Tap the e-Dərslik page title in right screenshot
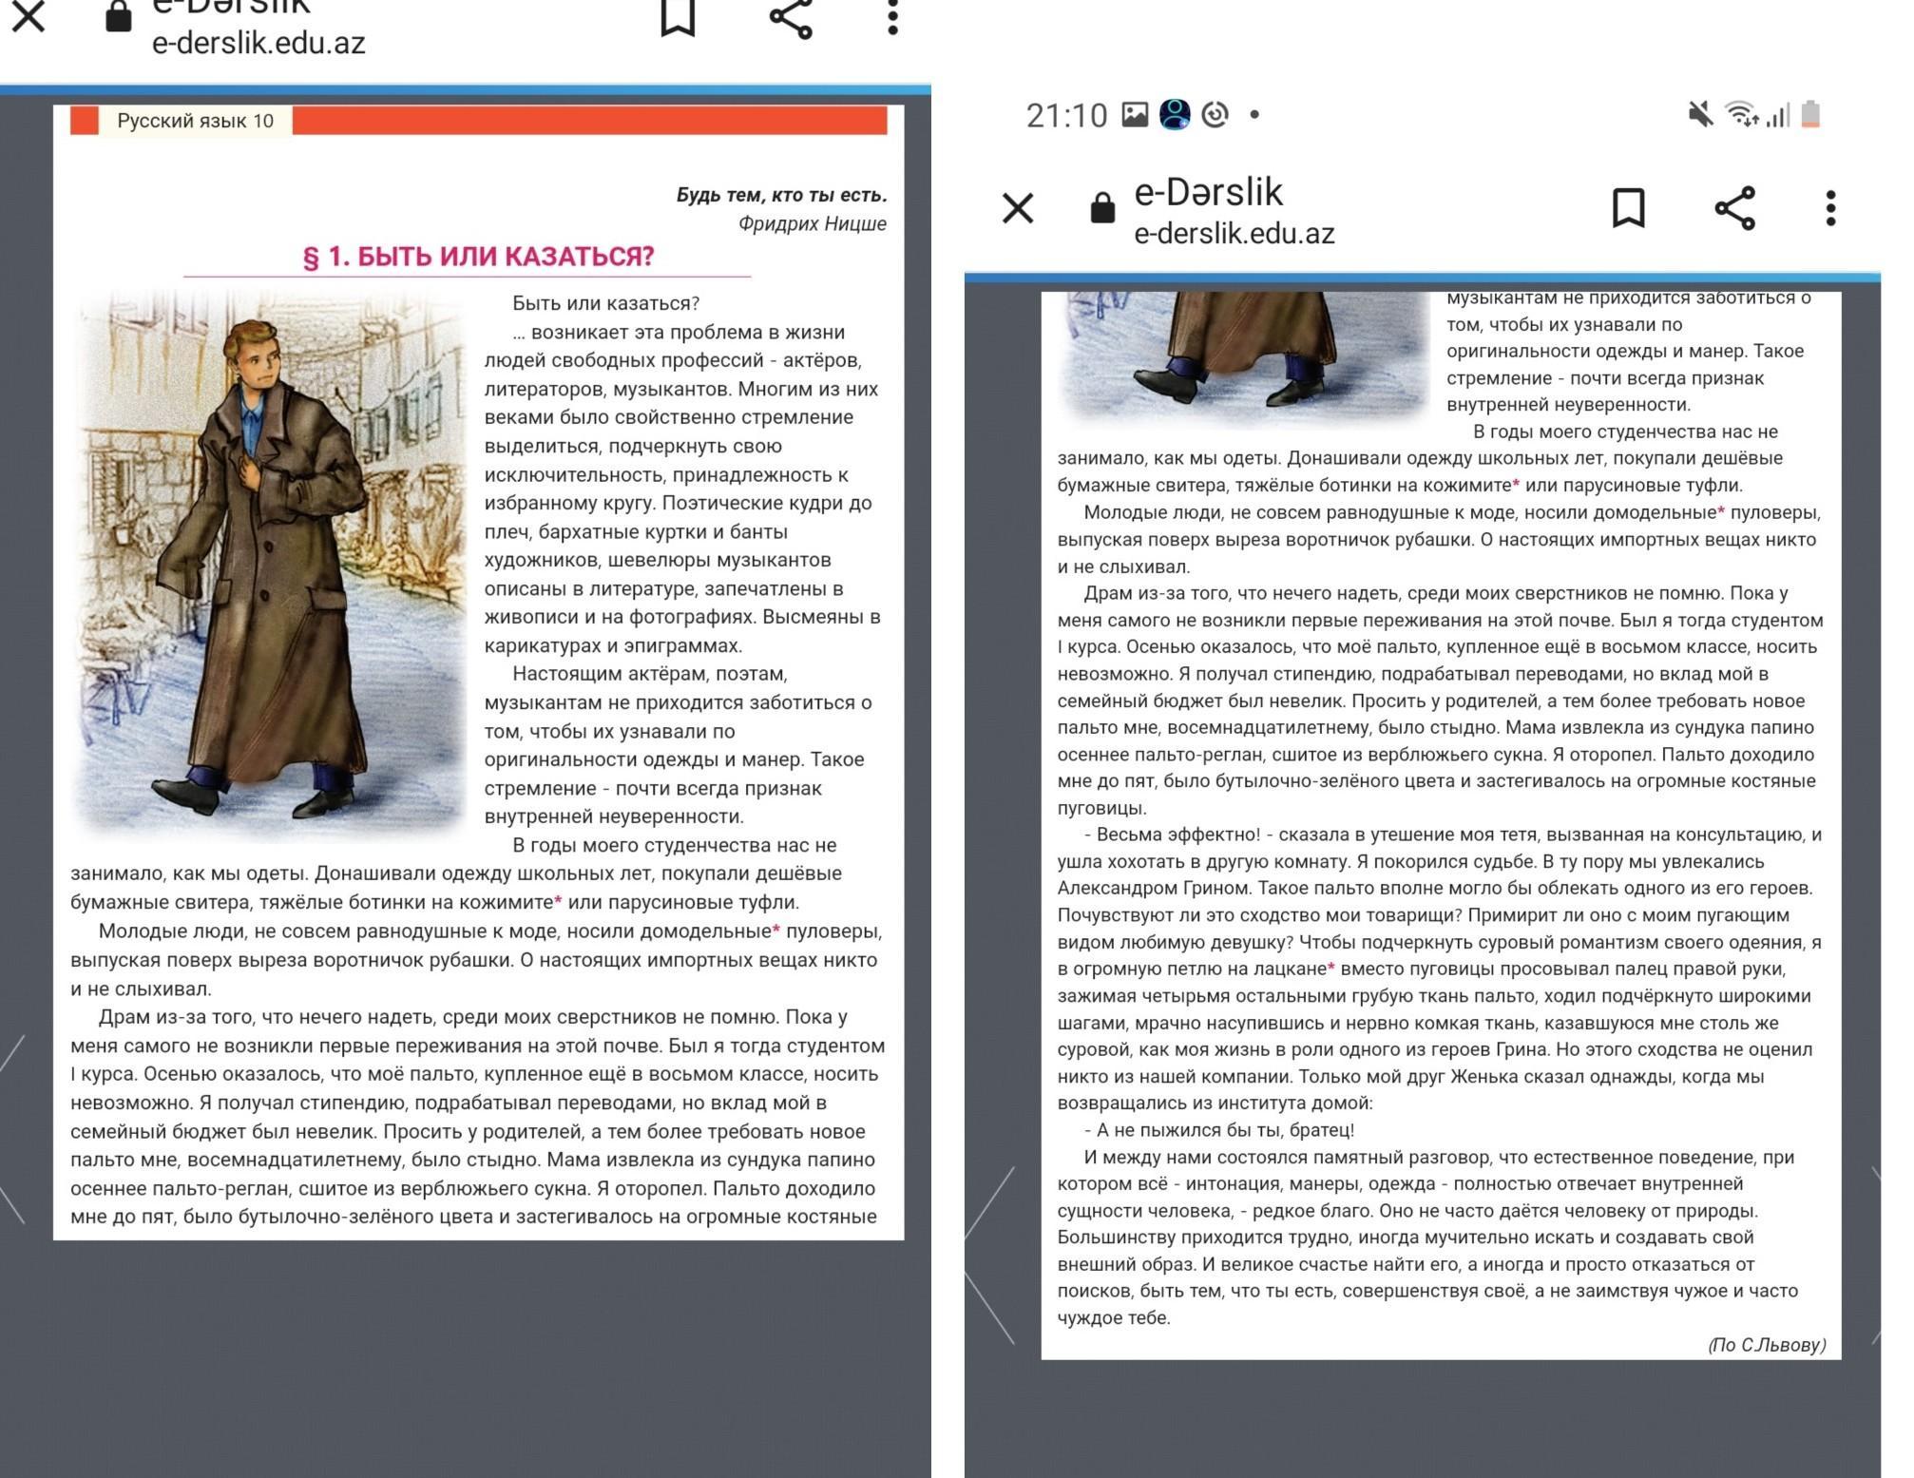This screenshot has width=1914, height=1478. tap(1209, 193)
